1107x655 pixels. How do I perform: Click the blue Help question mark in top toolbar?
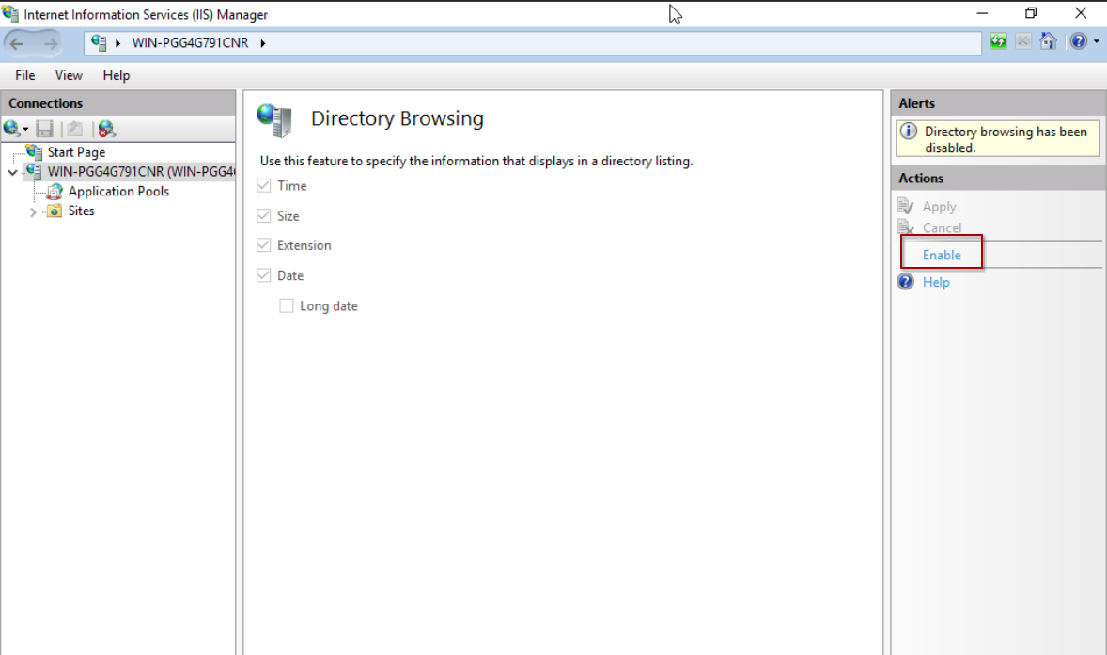[1078, 42]
